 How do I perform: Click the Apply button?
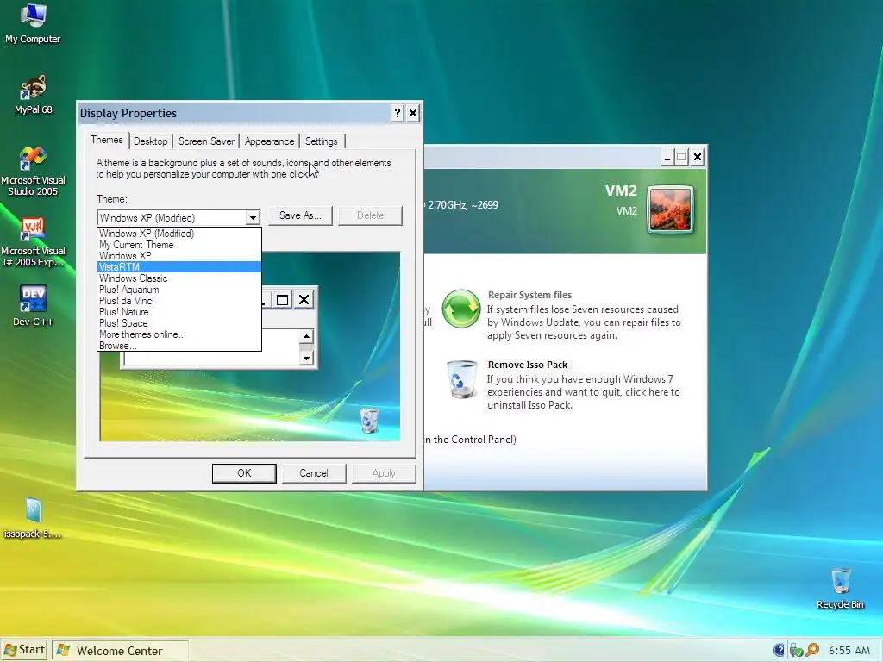coord(384,473)
